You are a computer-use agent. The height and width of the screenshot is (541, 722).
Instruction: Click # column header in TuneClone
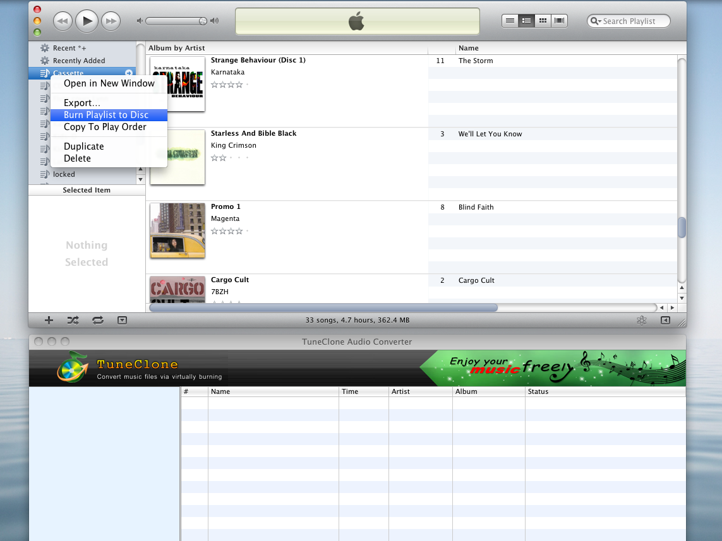pyautogui.click(x=195, y=391)
